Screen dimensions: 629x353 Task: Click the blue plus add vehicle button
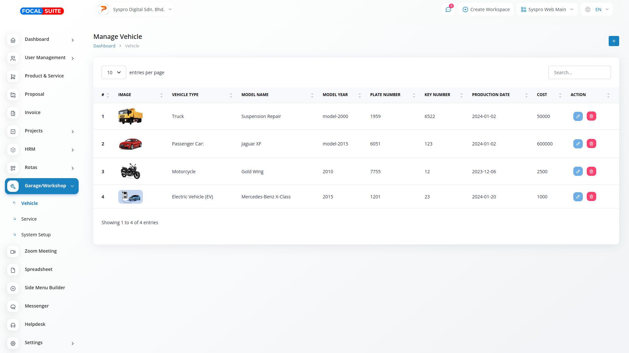pyautogui.click(x=614, y=41)
